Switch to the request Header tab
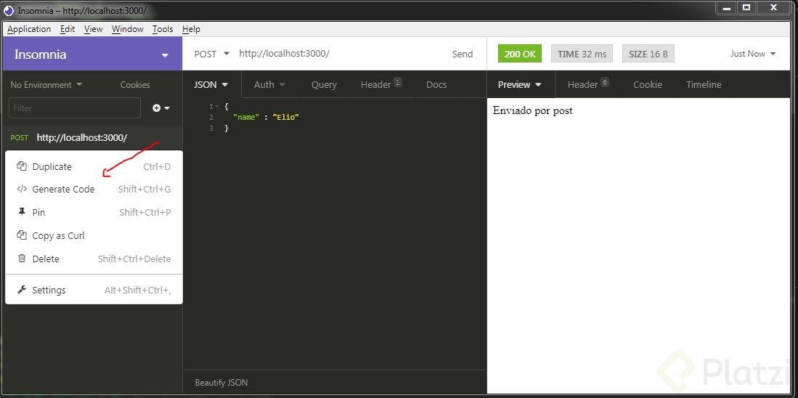This screenshot has width=798, height=398. (x=380, y=84)
